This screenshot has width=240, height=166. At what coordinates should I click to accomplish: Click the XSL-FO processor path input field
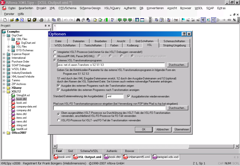(x=109, y=108)
